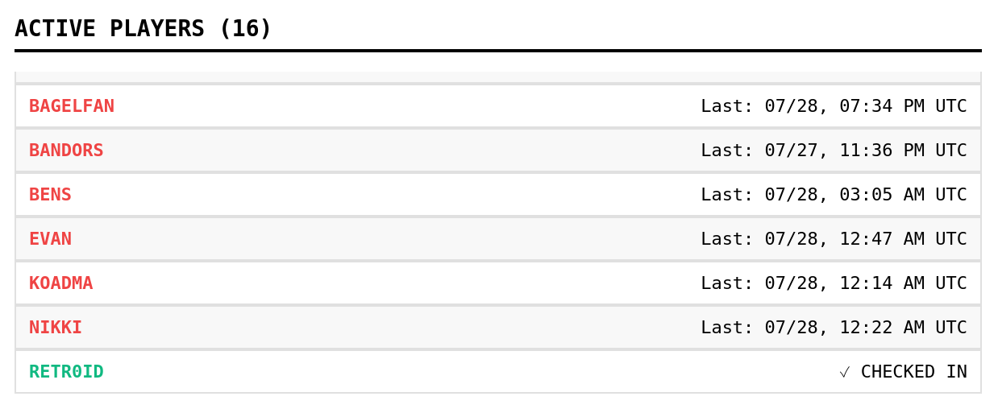Click the checkmark icon beside CHECKED IN

click(x=845, y=372)
